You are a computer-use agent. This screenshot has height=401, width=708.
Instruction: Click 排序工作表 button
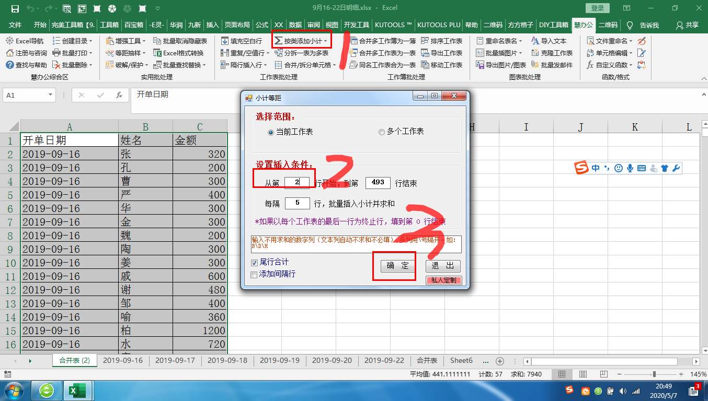pos(441,41)
